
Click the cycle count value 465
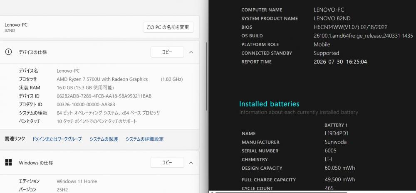click(x=329, y=188)
